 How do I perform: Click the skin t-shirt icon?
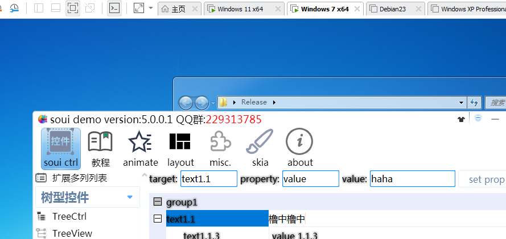(462, 119)
